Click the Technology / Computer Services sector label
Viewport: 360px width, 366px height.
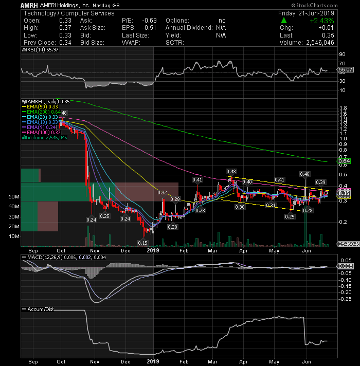coord(69,13)
